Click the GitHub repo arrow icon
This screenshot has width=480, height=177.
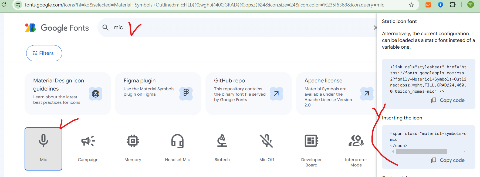pyautogui.click(x=276, y=94)
